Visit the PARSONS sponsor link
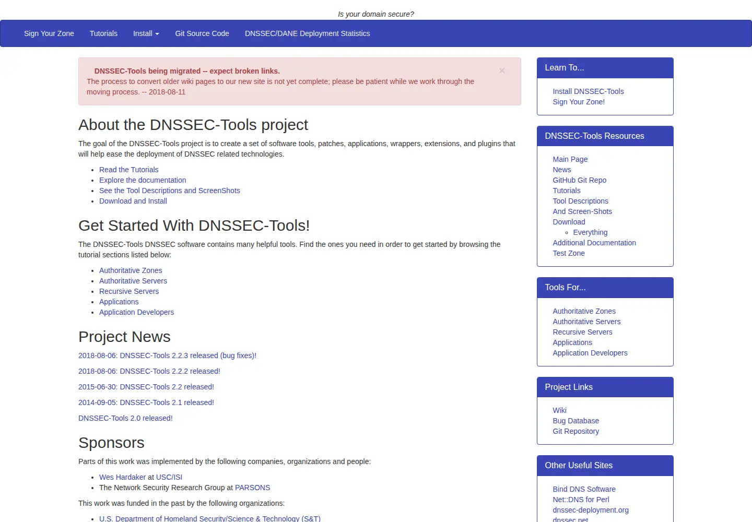The image size is (752, 522). tap(252, 488)
